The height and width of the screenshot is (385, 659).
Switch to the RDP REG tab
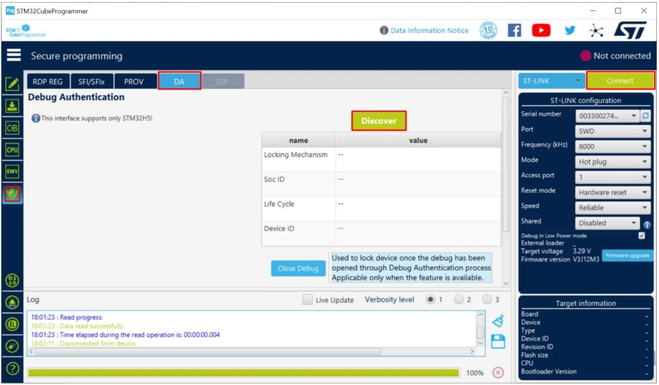[48, 81]
